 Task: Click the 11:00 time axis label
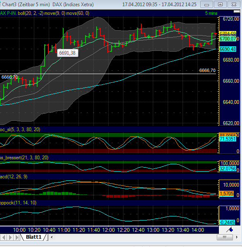point(64,230)
